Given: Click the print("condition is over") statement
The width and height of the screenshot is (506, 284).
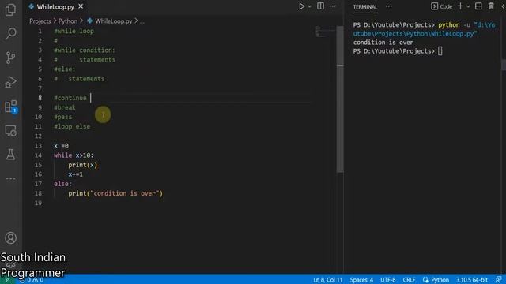Looking at the screenshot, I should pos(115,193).
